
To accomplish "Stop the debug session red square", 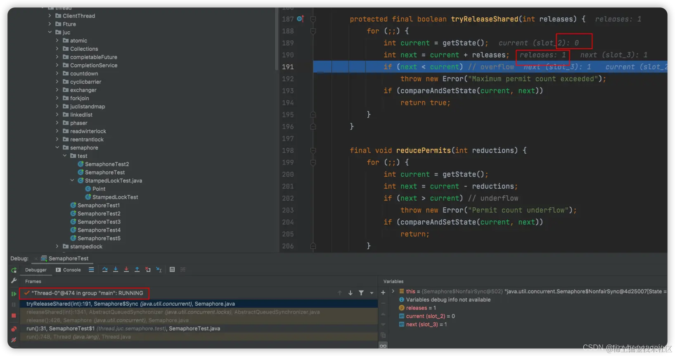I will (14, 316).
